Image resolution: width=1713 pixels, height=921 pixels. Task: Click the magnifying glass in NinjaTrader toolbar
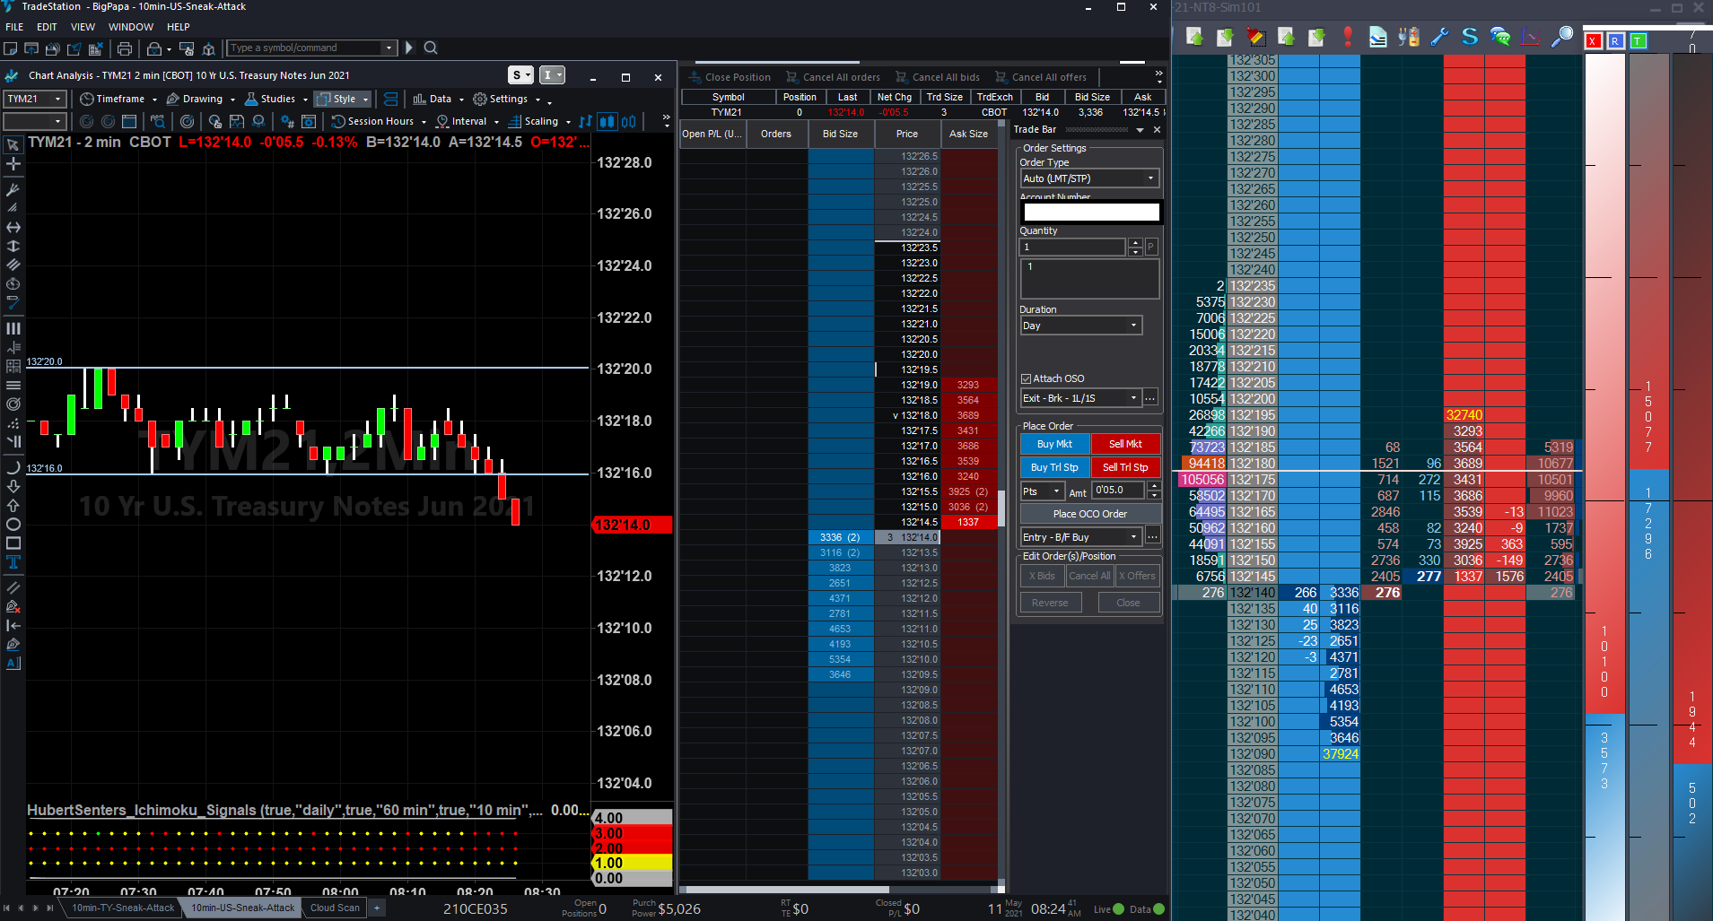[x=1562, y=37]
